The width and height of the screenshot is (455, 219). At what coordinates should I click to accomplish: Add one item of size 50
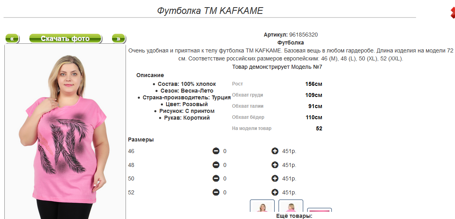[275, 178]
